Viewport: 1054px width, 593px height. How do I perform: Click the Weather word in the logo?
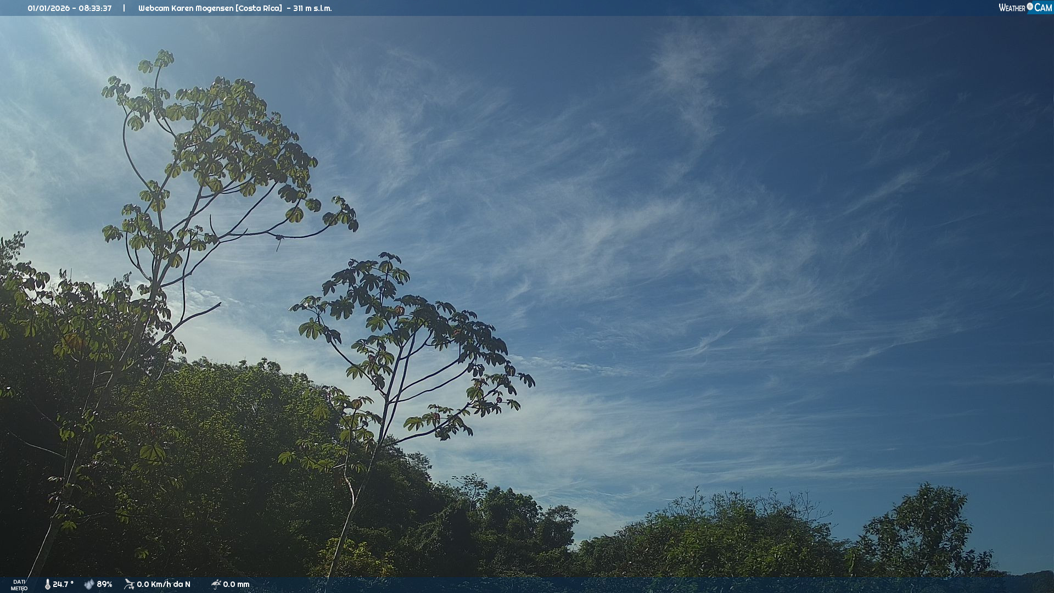[x=1012, y=8]
